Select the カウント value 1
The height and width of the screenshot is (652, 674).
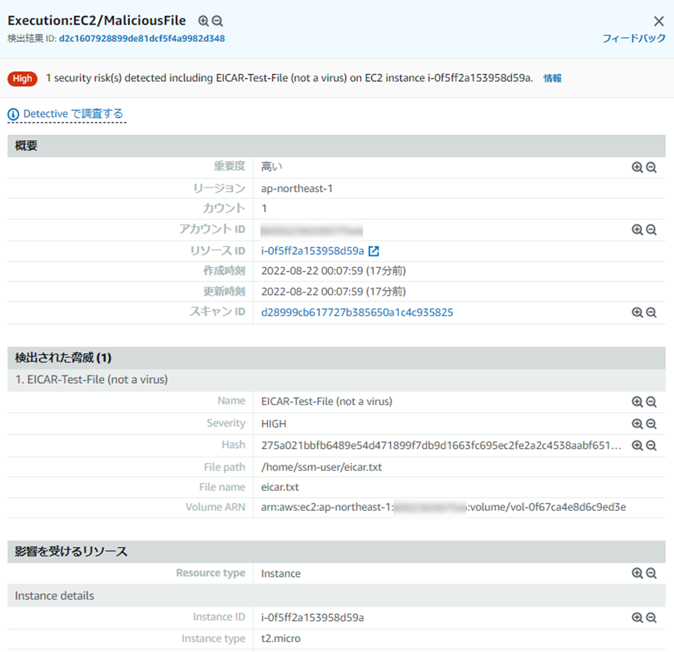pyautogui.click(x=264, y=209)
